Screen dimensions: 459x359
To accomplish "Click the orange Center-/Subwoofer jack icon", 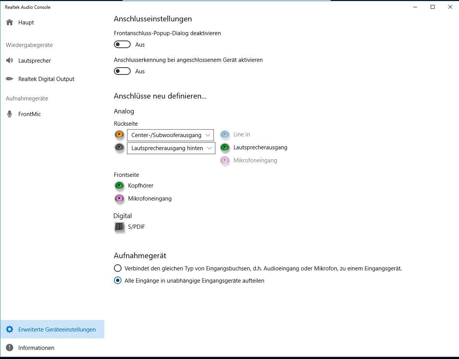I will tap(119, 135).
